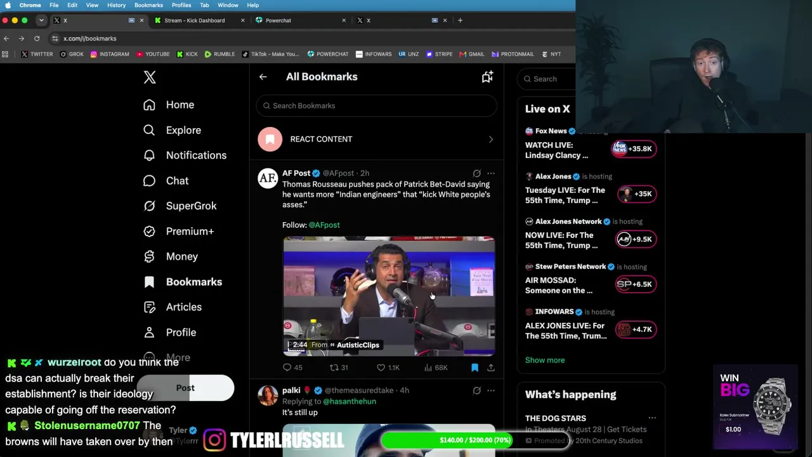Join Alex Jones live with +35K listeners
Image resolution: width=812 pixels, height=457 pixels.
pos(637,194)
